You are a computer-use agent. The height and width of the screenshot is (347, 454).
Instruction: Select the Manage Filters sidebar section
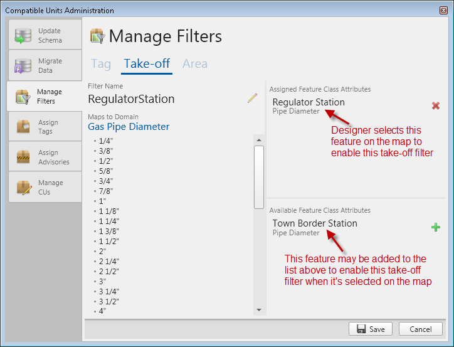[45, 97]
